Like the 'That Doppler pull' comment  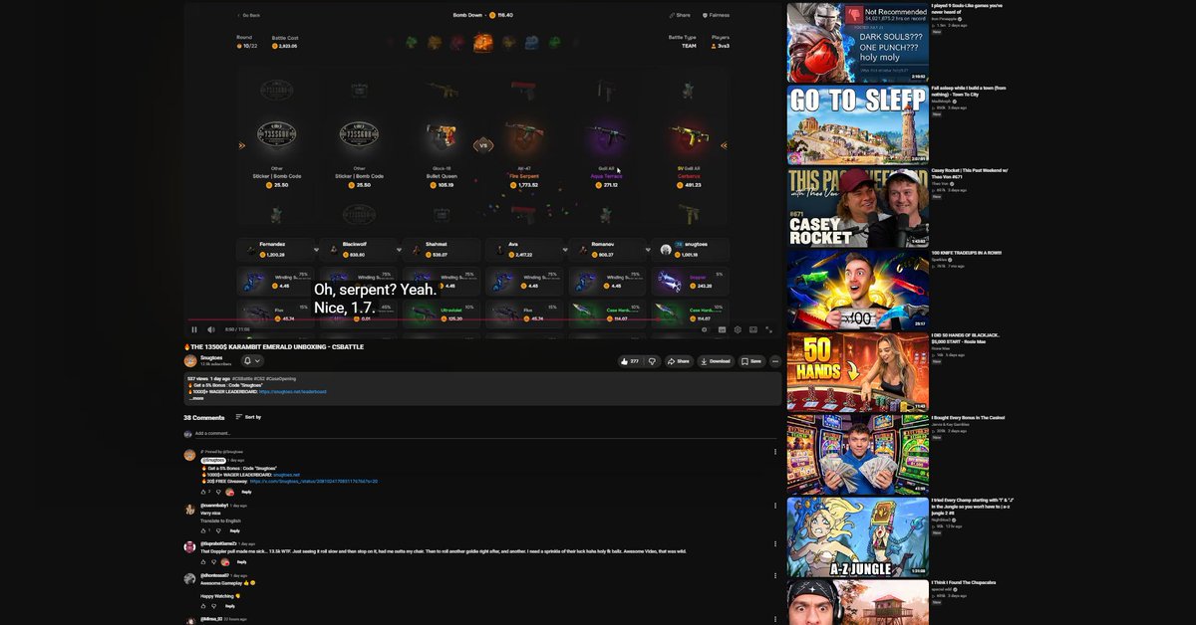(x=203, y=561)
